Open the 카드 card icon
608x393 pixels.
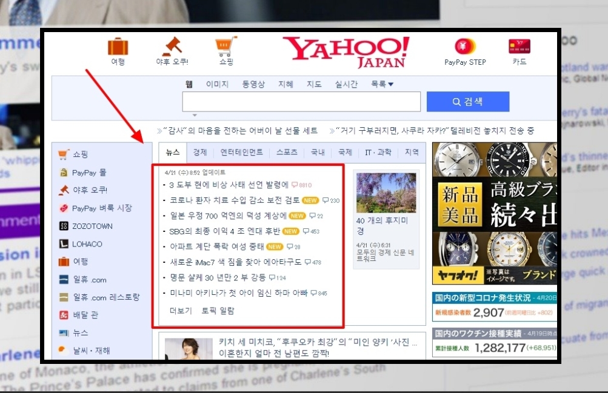tap(519, 47)
